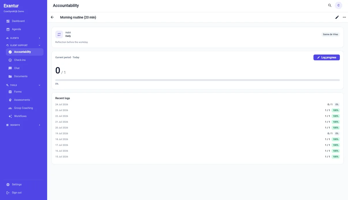Screen dimensions: 348x200
Task: Open search with the magnifier icon
Action: coord(330,6)
